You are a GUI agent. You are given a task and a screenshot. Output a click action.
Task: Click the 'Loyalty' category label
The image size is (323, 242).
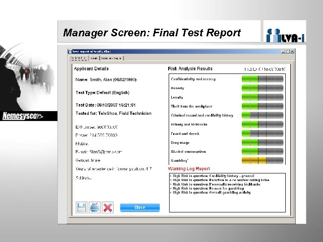coord(177,97)
